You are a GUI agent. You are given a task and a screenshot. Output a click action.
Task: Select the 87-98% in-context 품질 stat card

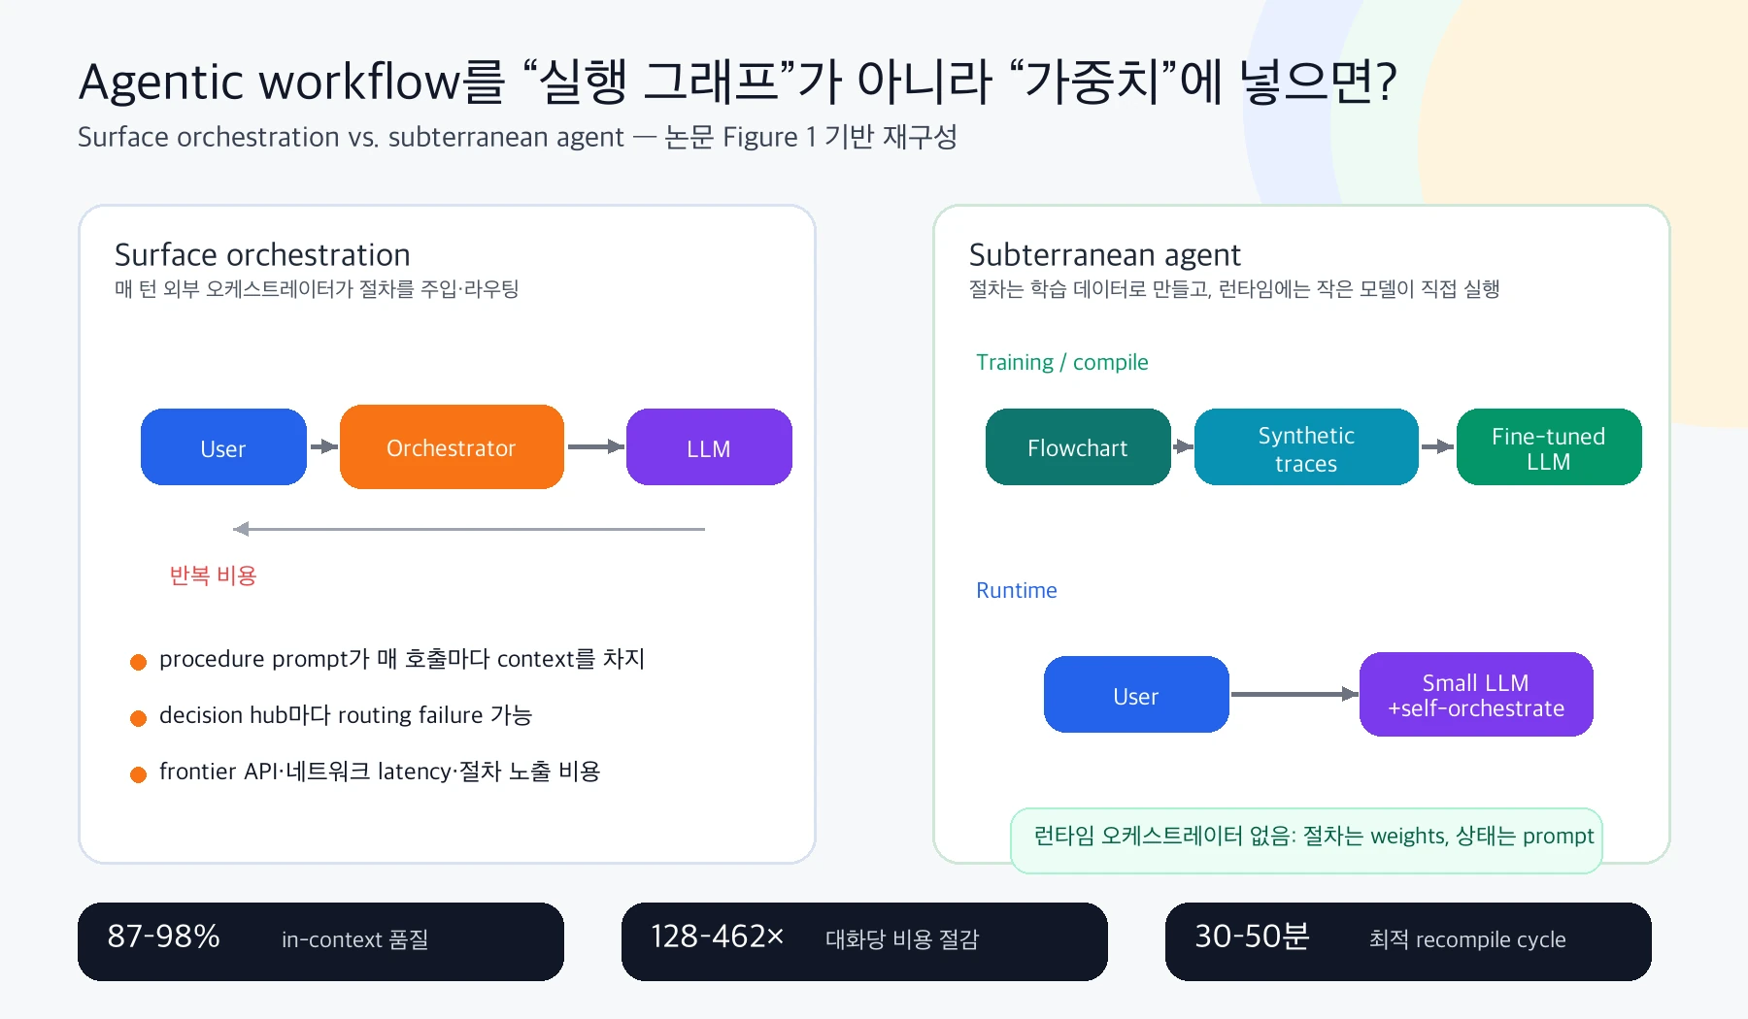coord(320,941)
